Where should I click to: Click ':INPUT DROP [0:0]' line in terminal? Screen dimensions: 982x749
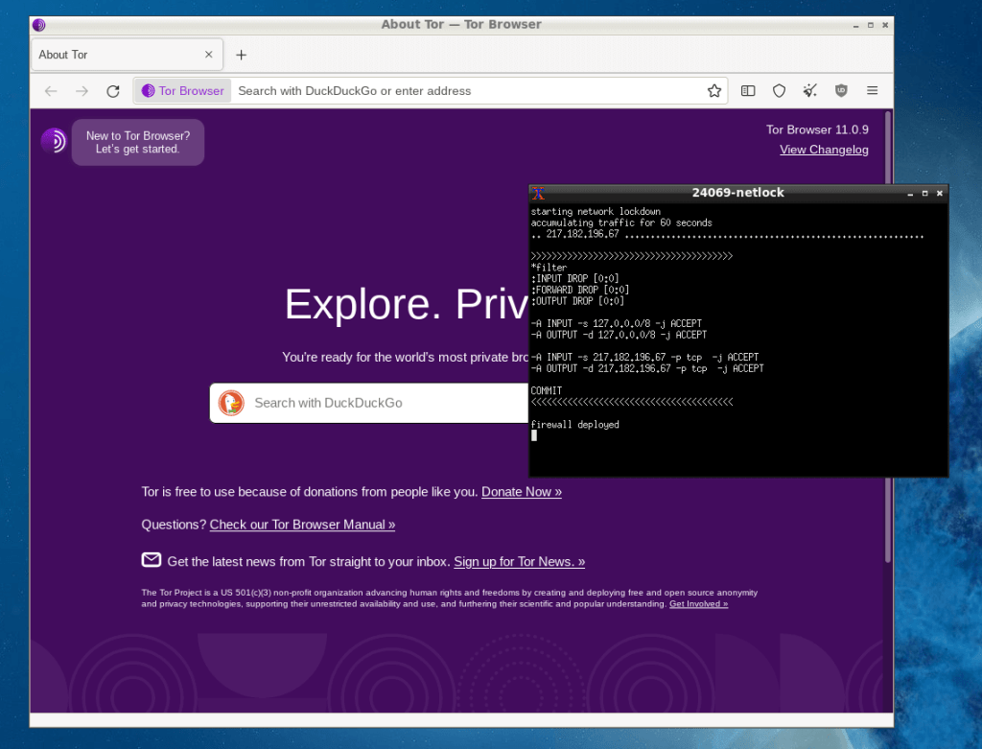tap(575, 279)
